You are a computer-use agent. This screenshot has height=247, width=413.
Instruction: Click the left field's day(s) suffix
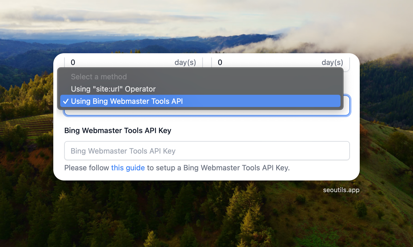[x=185, y=62]
